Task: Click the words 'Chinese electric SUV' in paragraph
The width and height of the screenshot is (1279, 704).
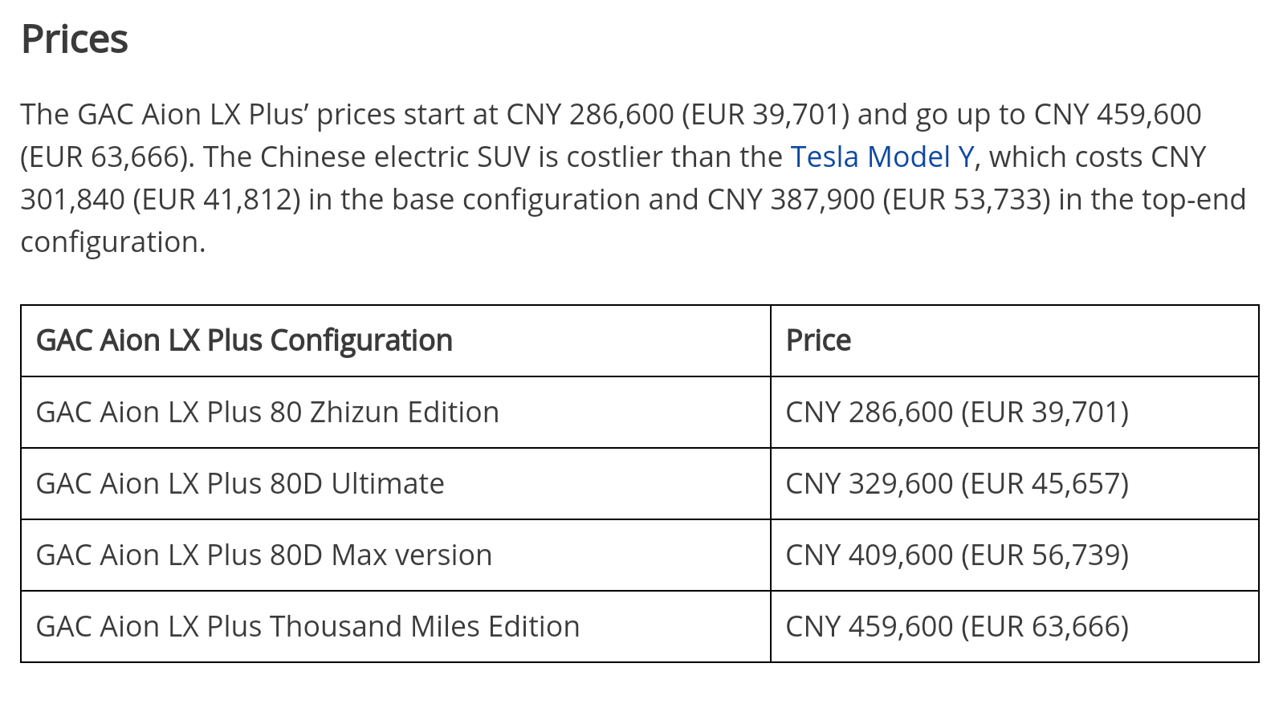Action: pos(395,157)
